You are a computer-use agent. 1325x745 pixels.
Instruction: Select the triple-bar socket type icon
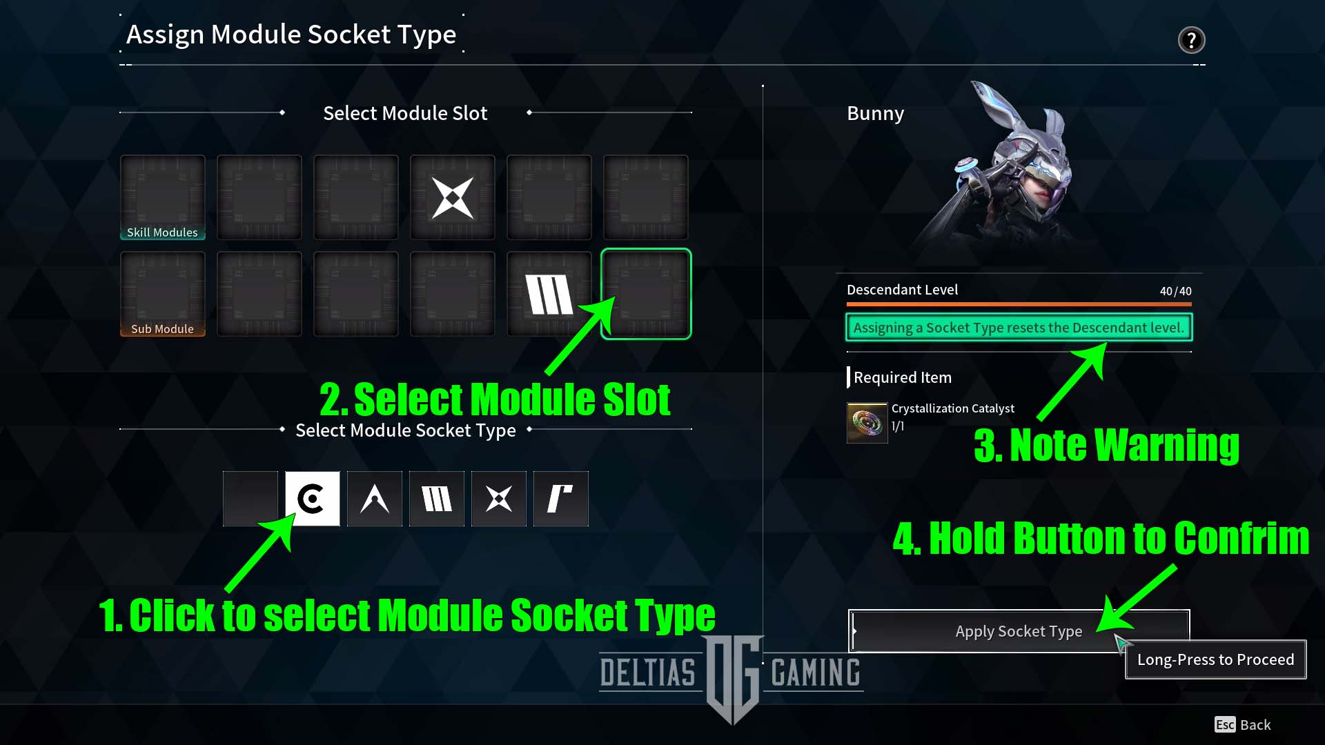(436, 499)
